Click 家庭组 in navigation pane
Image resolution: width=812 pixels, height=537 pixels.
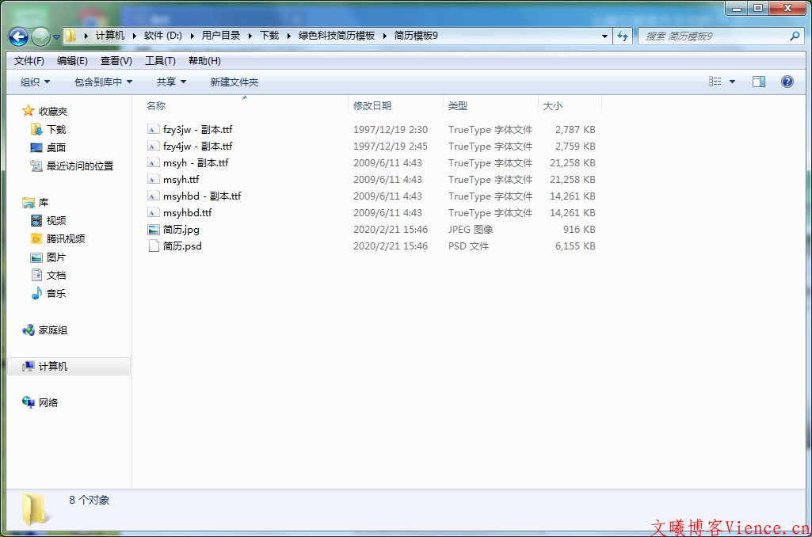click(x=52, y=330)
